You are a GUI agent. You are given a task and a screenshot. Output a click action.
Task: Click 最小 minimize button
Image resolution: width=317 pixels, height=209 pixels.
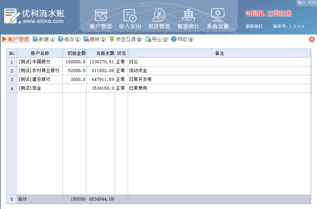tap(301, 2)
